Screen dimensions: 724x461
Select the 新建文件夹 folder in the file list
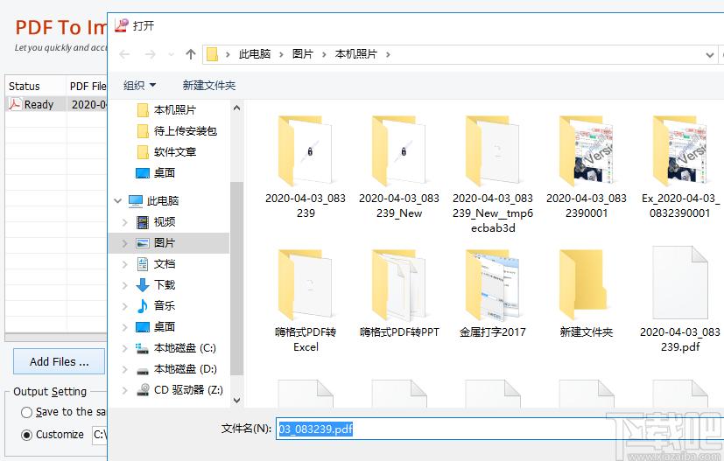(587, 293)
